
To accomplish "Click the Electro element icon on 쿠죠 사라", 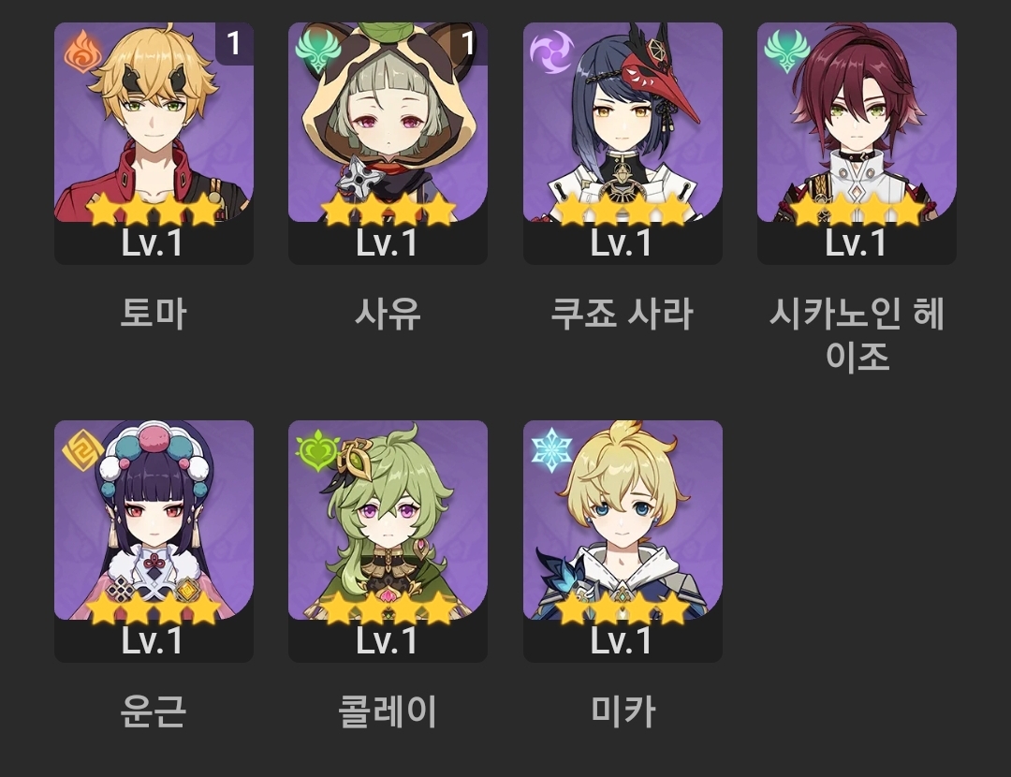I will 552,51.
